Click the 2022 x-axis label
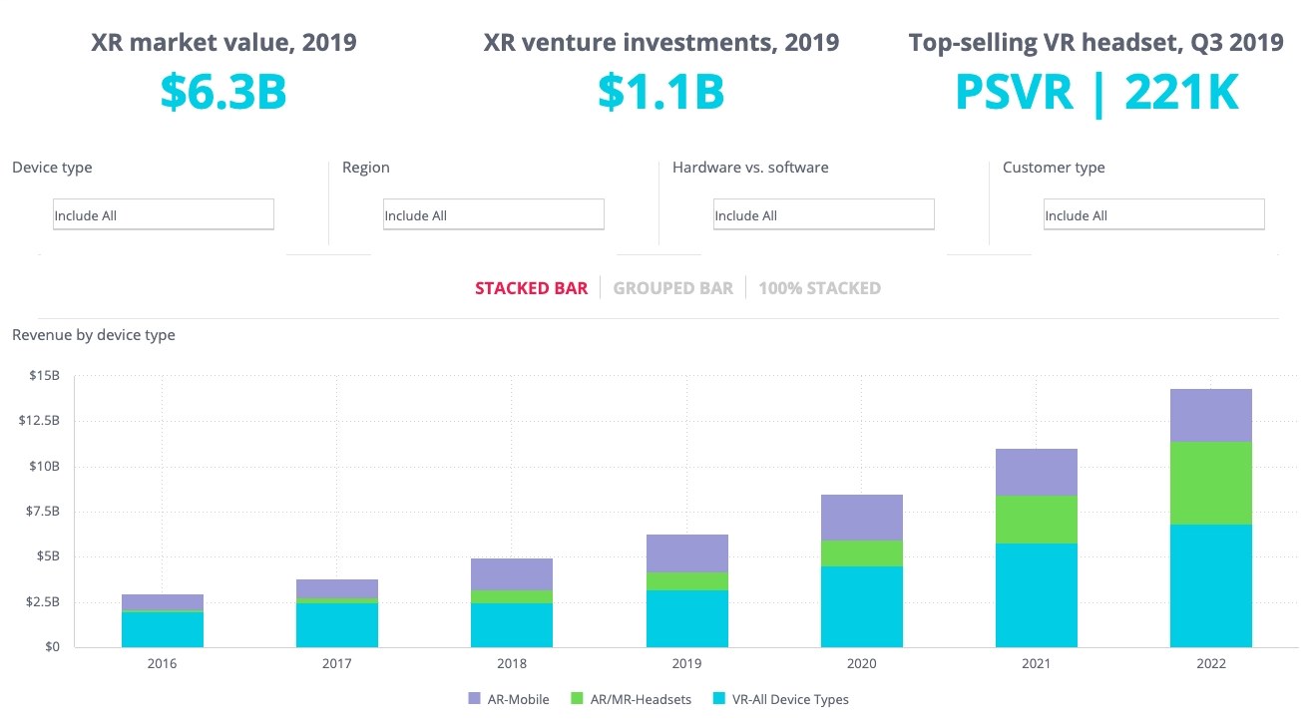Screen dimensions: 1310x727 coord(1211,663)
